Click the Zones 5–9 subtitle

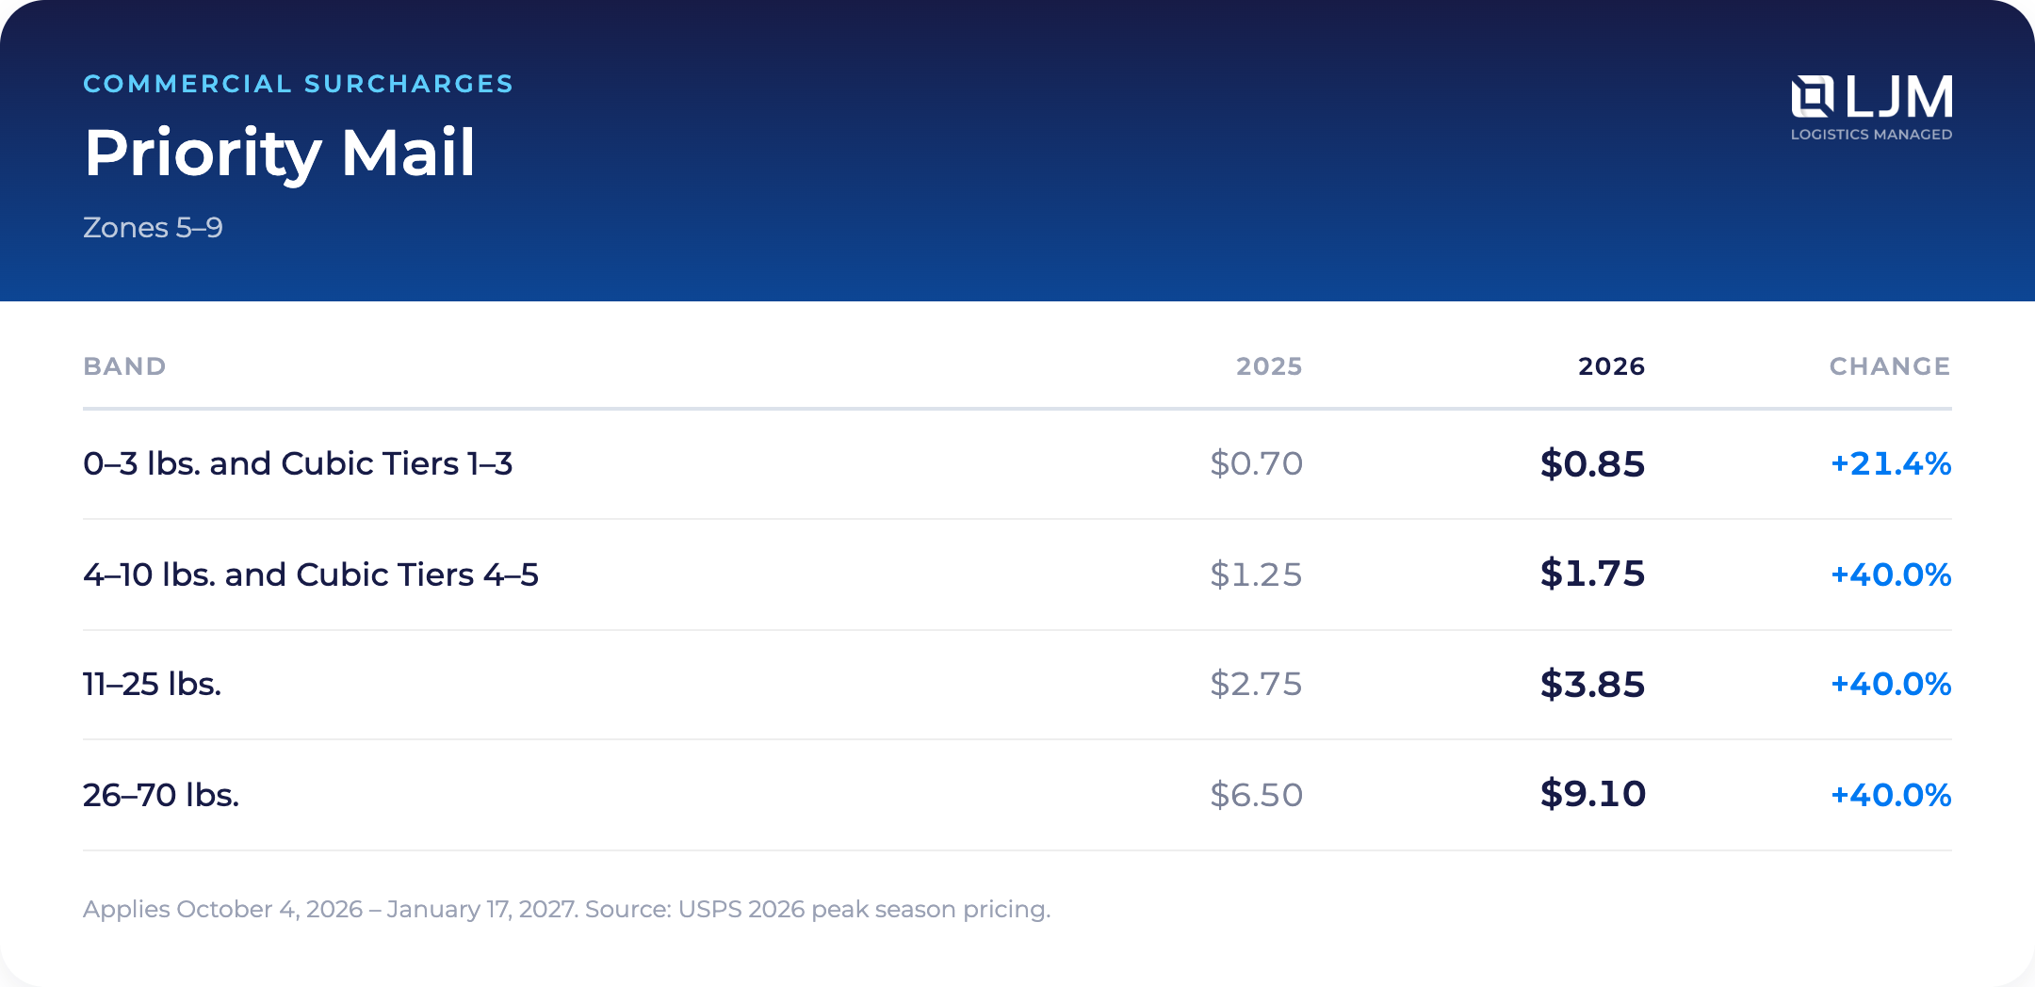point(153,228)
